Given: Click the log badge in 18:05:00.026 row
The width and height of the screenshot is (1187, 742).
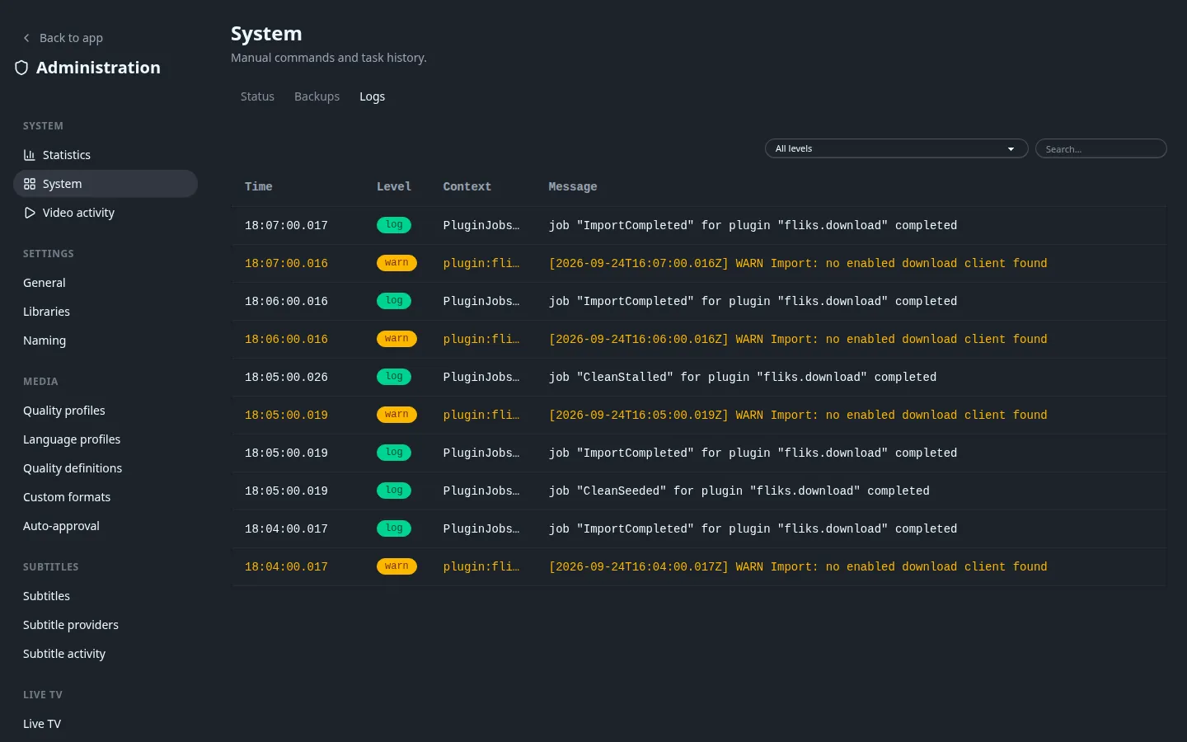Looking at the screenshot, I should [x=394, y=377].
